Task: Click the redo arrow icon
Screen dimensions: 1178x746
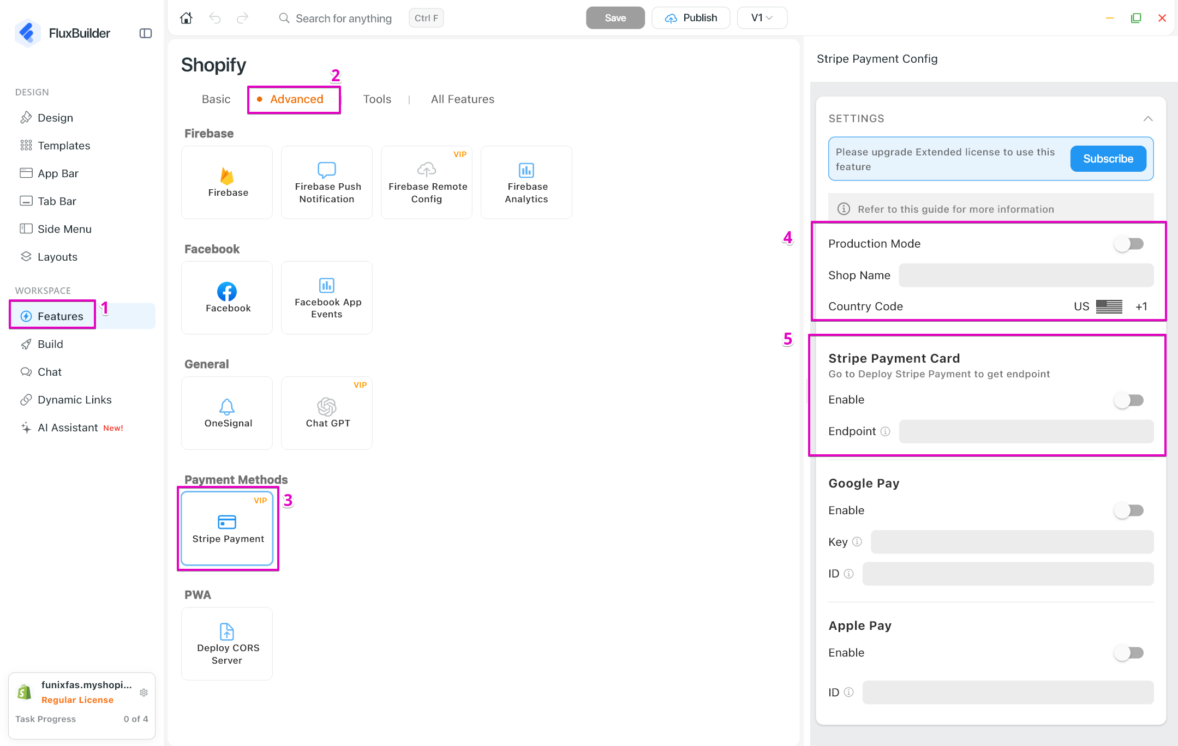Action: pos(242,18)
